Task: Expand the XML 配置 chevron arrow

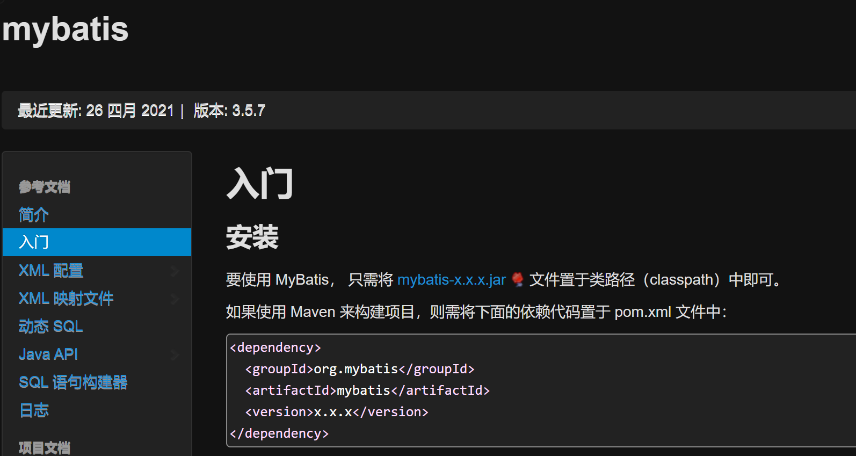Action: tap(175, 271)
